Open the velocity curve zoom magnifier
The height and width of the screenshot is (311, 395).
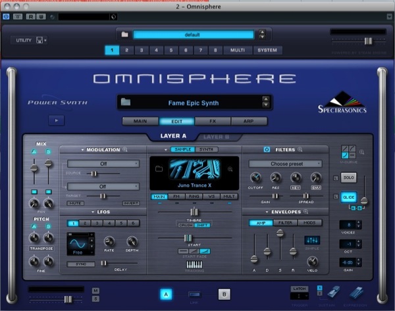pos(361,152)
